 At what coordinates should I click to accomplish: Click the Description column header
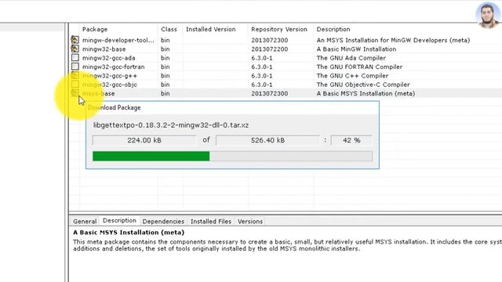point(333,29)
